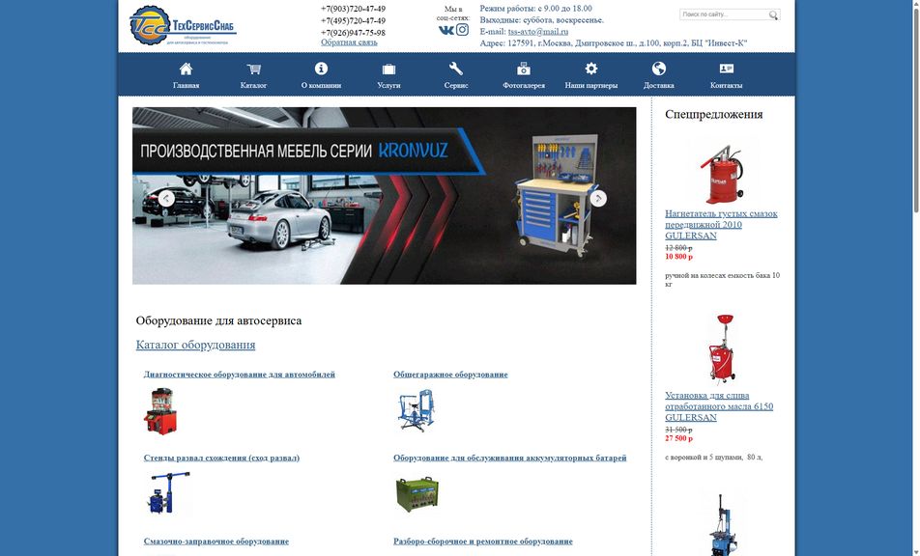Screen dimensions: 920x556
Task: Click the blue garage press thumbnail
Action: tap(416, 410)
